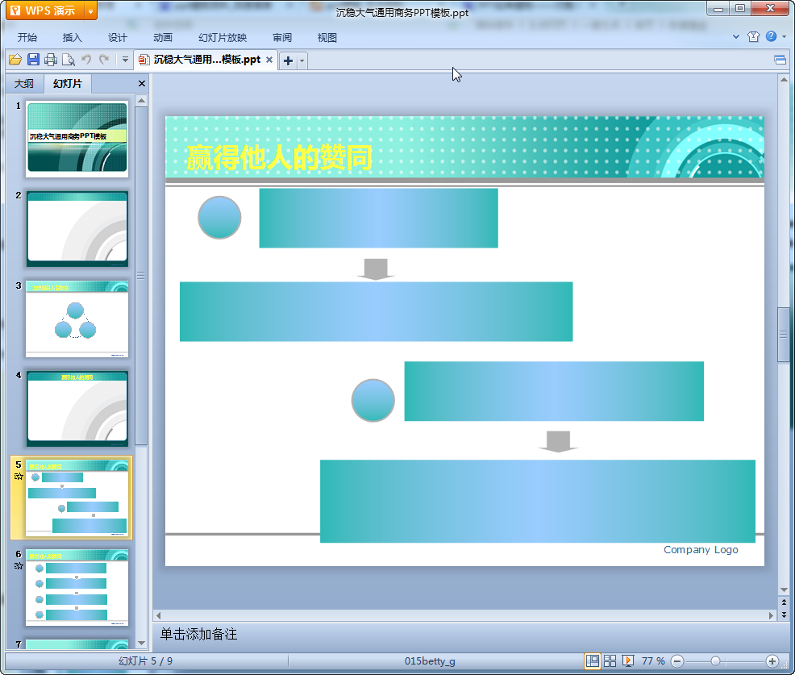Select the second gray down arrow shape
The width and height of the screenshot is (795, 675).
[558, 442]
